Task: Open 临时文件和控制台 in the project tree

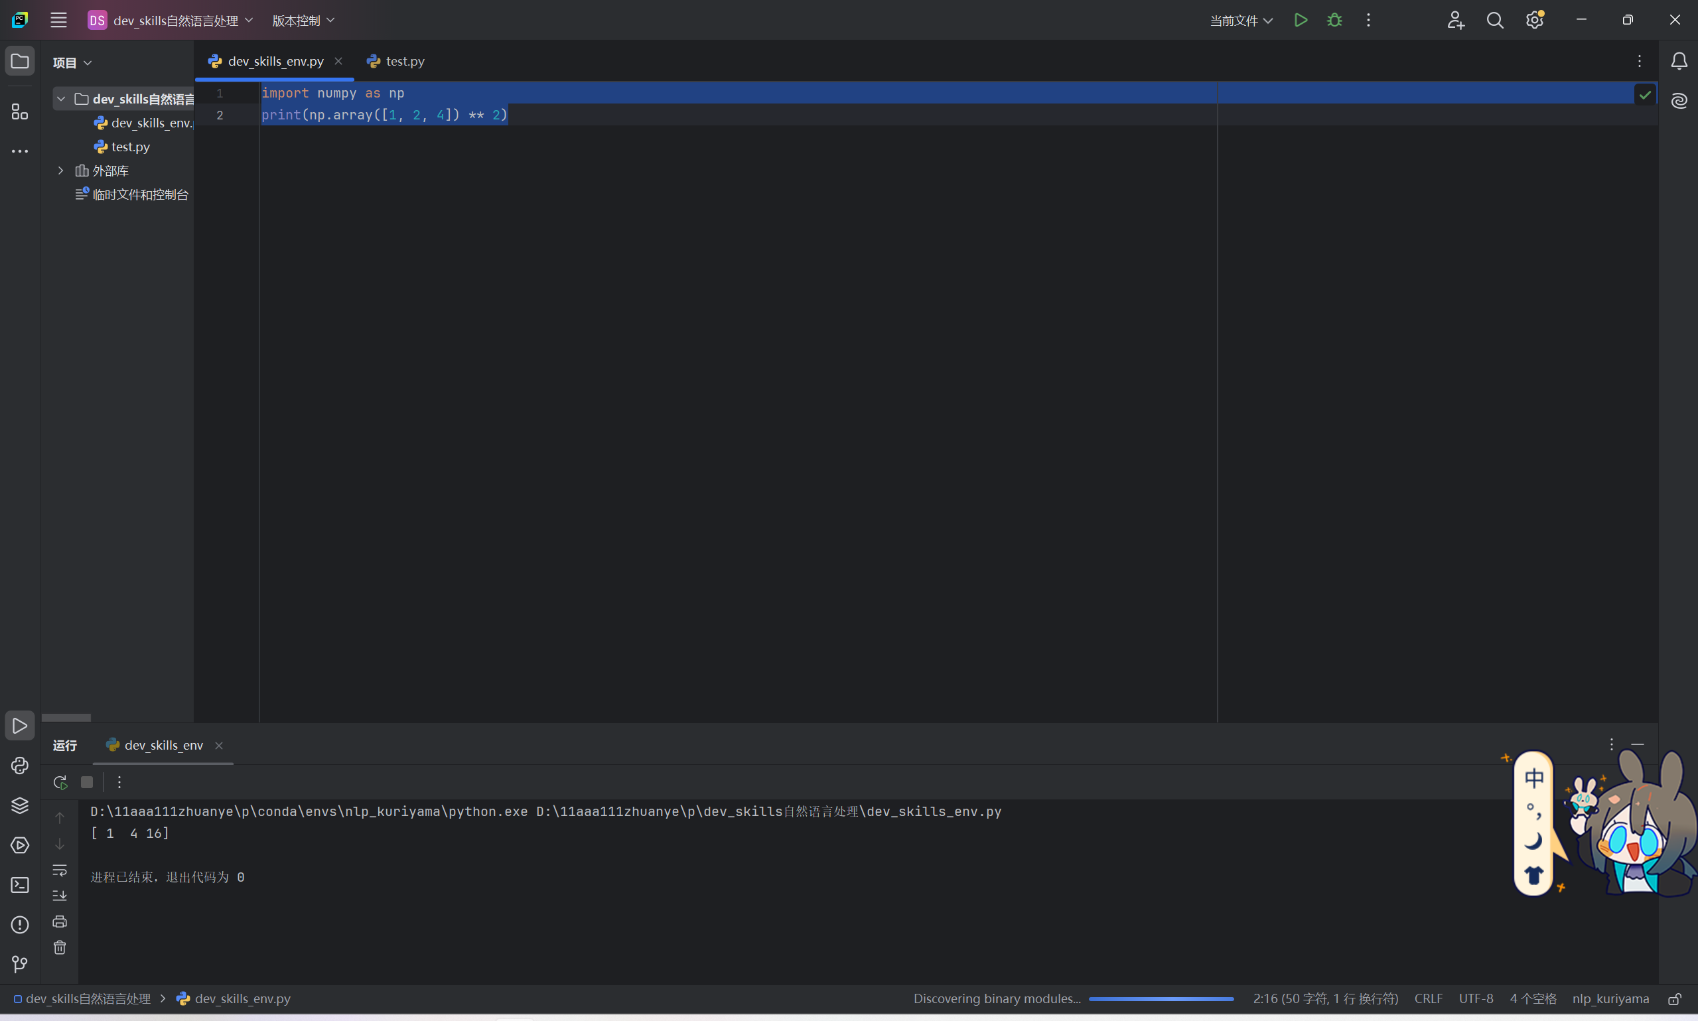Action: [131, 194]
